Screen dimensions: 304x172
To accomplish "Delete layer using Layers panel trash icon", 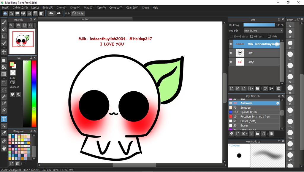I will pyautogui.click(x=278, y=88).
